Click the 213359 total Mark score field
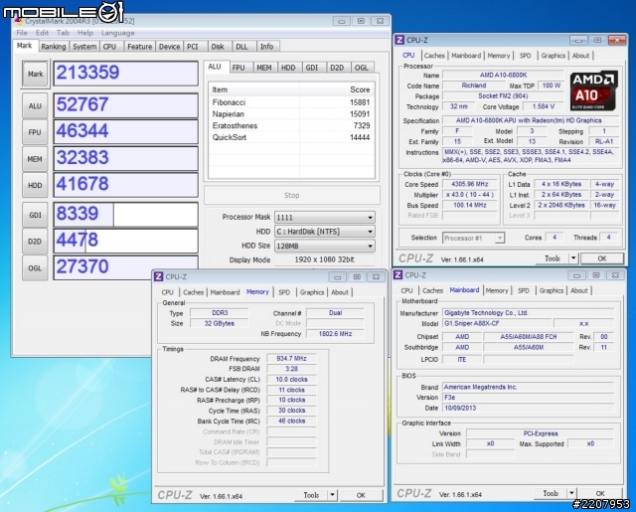The height and width of the screenshot is (512, 636). pyautogui.click(x=126, y=74)
